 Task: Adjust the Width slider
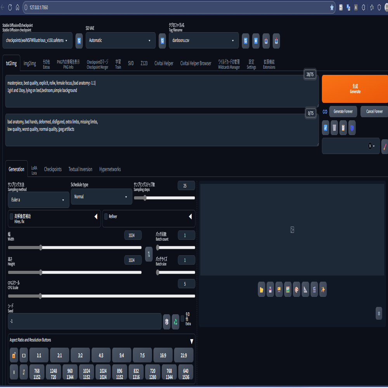click(75, 248)
